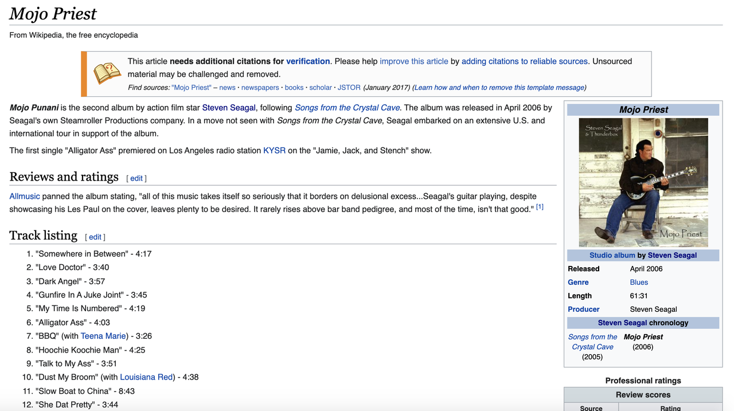Open the Allmusic link

[25, 196]
